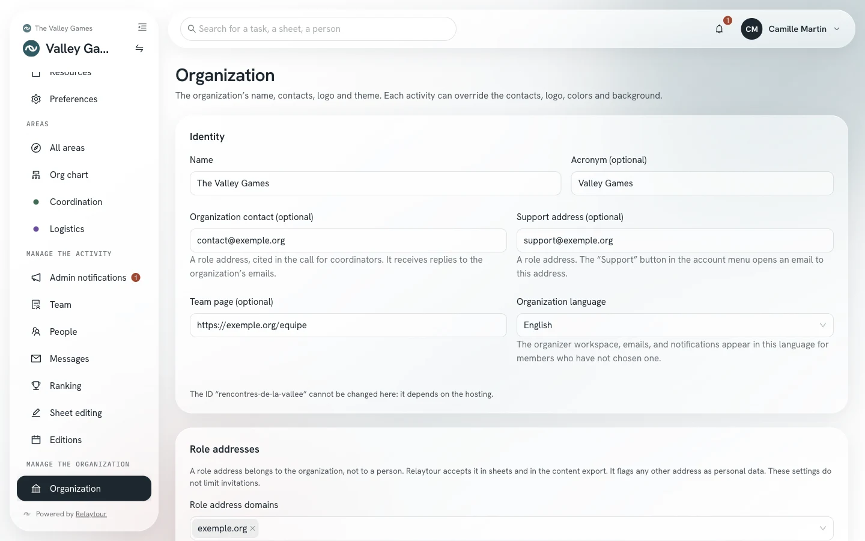Click the Messages envelope icon
The image size is (865, 541).
point(36,359)
